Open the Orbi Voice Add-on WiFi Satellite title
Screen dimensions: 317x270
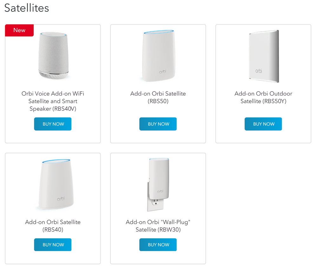[x=53, y=101]
